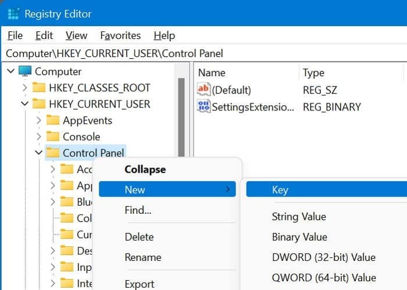Image resolution: width=407 pixels, height=290 pixels.
Task: Click the folder icon of the Inp... subkey
Action: 67,267
